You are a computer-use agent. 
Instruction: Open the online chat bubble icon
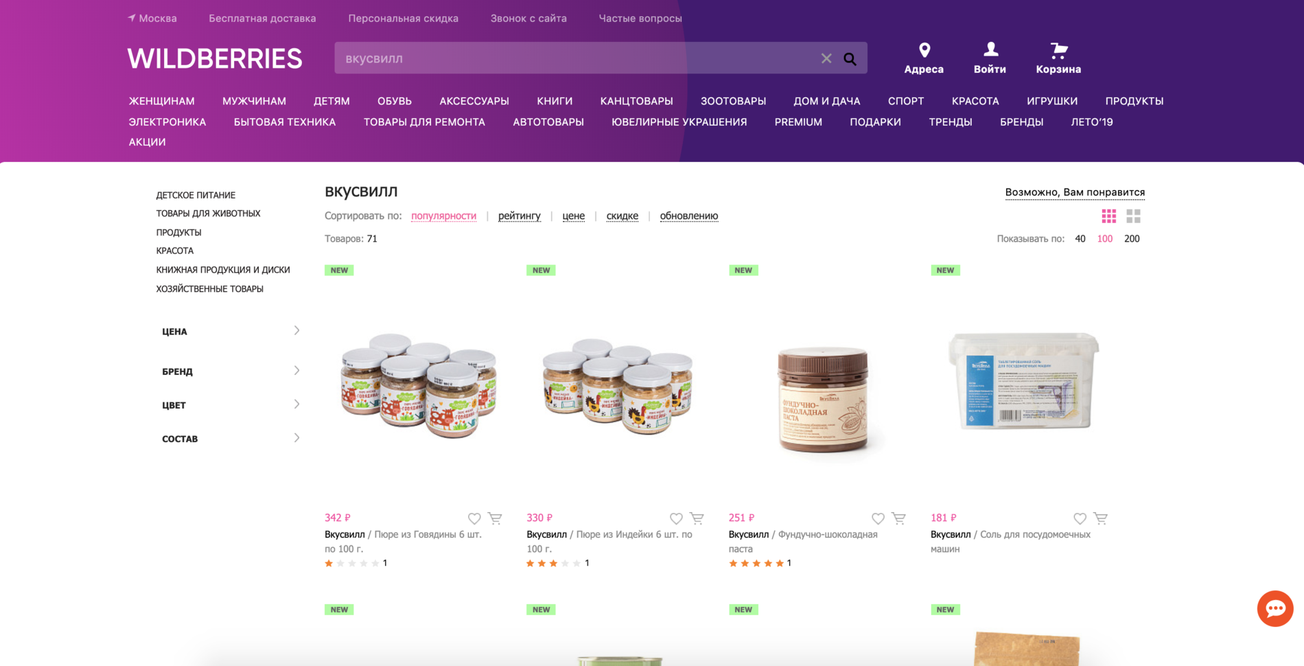point(1275,608)
